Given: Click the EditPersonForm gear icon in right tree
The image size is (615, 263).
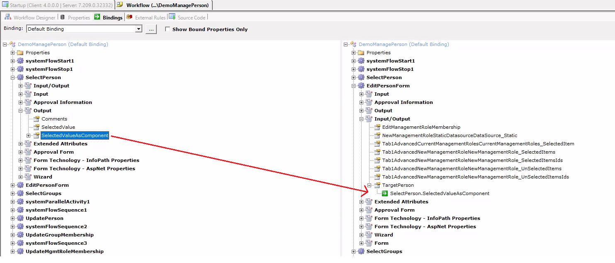Looking at the screenshot, I should pyautogui.click(x=361, y=86).
